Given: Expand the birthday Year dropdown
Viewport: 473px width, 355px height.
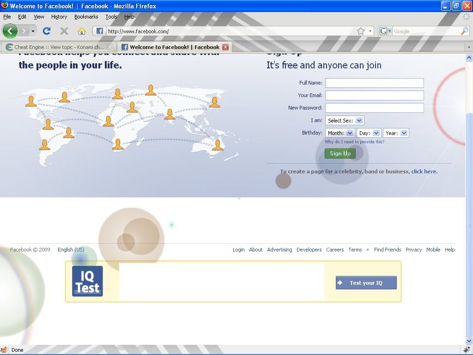Looking at the screenshot, I should coord(396,133).
